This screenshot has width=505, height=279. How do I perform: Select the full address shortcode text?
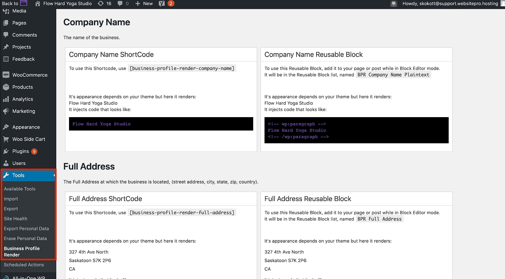pyautogui.click(x=182, y=213)
